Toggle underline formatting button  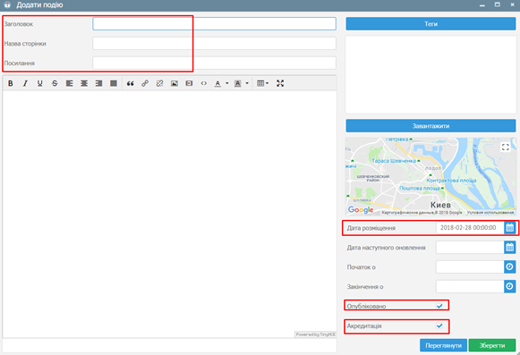[39, 83]
